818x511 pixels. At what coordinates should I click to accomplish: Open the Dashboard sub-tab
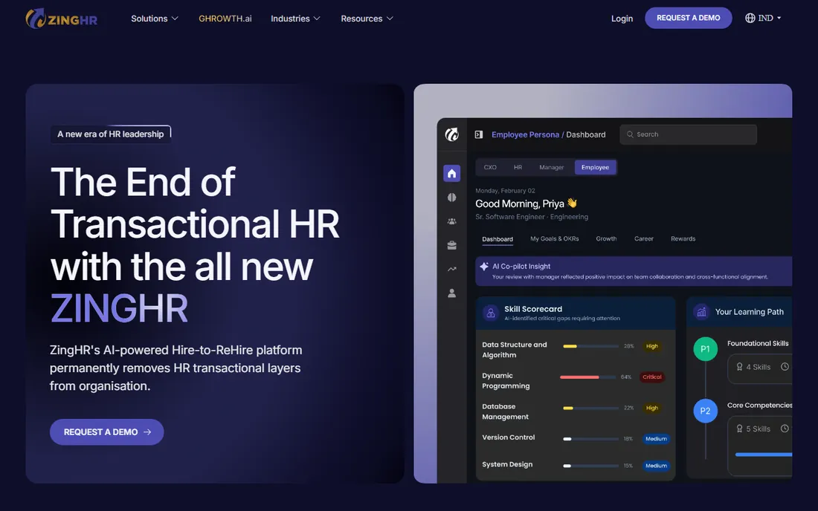pos(497,239)
